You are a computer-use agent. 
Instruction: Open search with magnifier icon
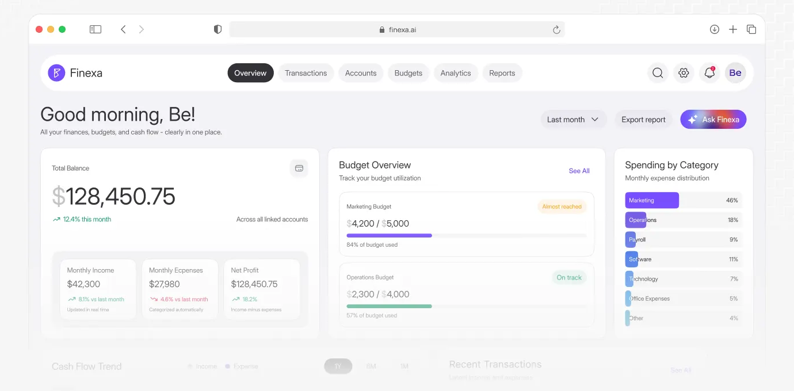(x=658, y=73)
